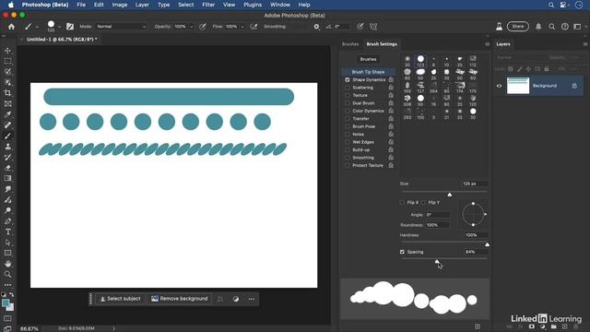Select the Untitled-1 document tab
The height and width of the screenshot is (332, 590).
pos(62,39)
